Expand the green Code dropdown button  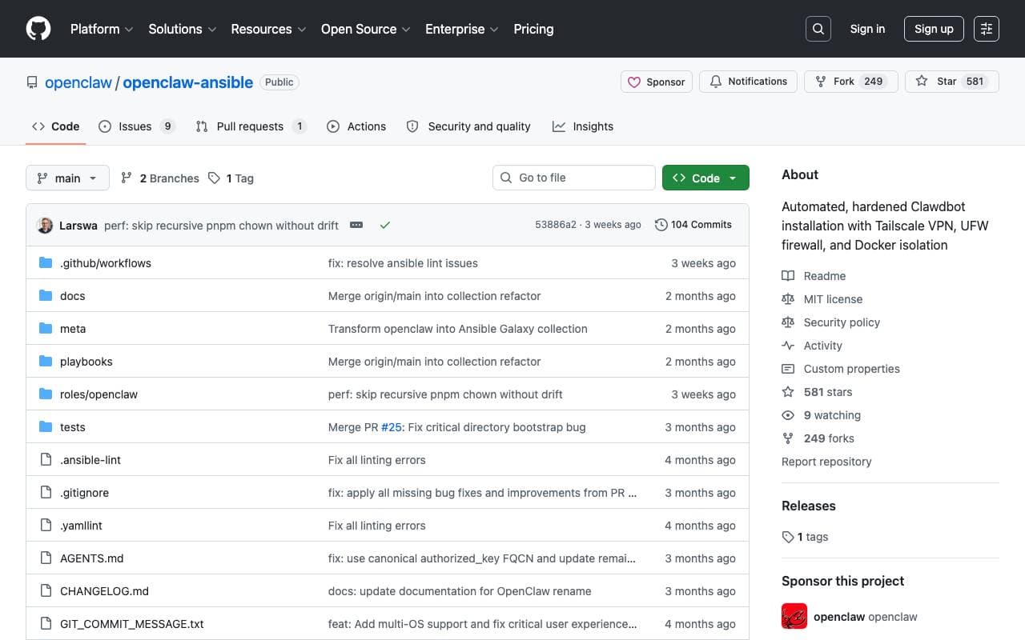(x=705, y=178)
